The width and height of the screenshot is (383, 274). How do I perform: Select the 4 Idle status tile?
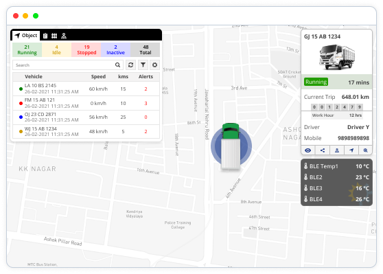pos(57,50)
